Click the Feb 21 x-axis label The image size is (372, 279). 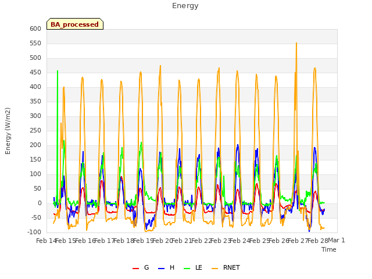point(181,241)
